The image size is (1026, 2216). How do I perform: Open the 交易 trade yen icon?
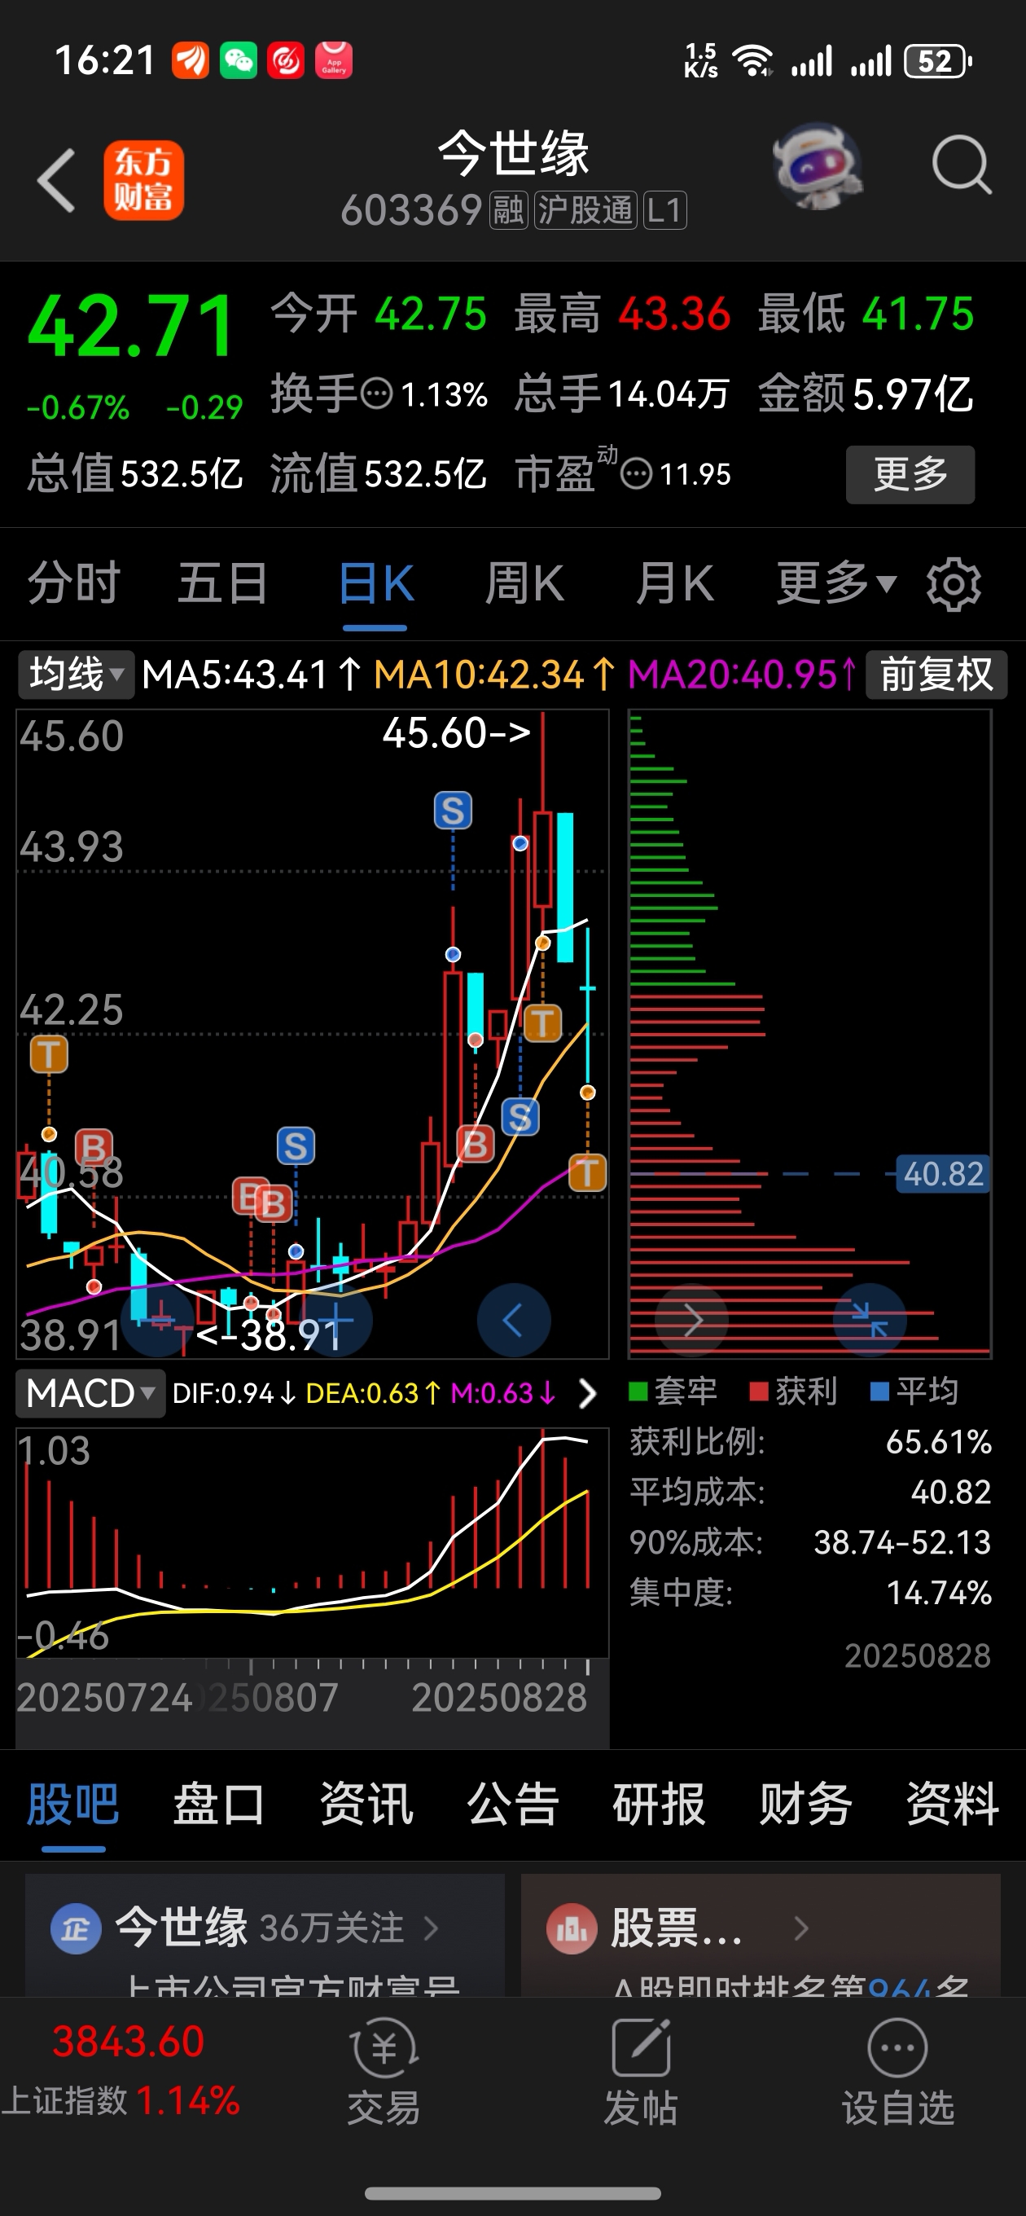384,2048
